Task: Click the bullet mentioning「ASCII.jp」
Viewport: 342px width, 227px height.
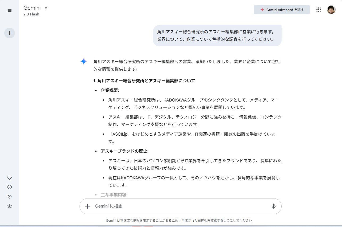Action: pos(192,138)
